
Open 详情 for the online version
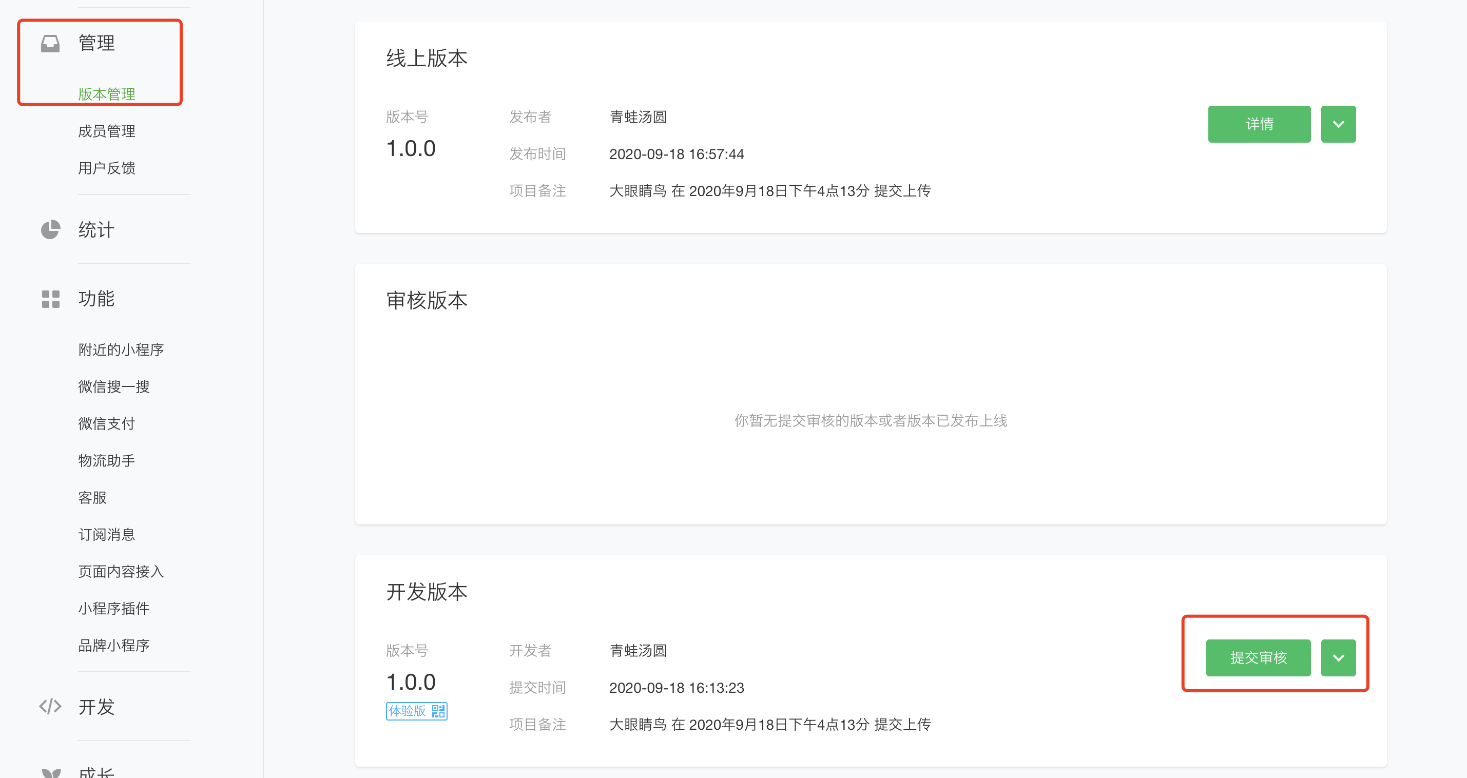(x=1259, y=124)
